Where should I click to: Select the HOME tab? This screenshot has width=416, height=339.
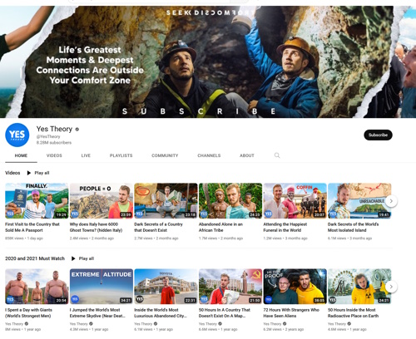21,155
